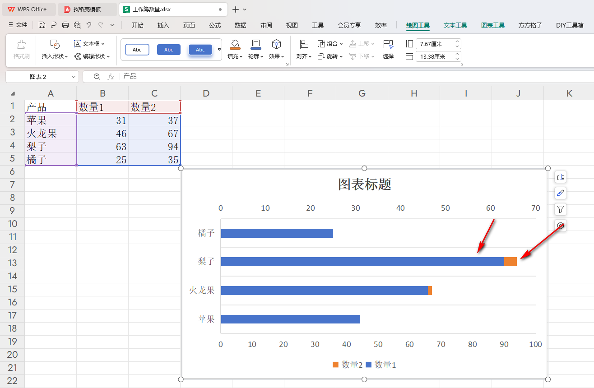Open Print Preview from quick access toolbar
594x388 pixels.
pyautogui.click(x=77, y=25)
